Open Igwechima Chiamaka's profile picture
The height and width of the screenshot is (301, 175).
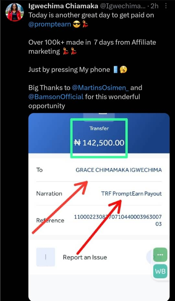click(15, 12)
